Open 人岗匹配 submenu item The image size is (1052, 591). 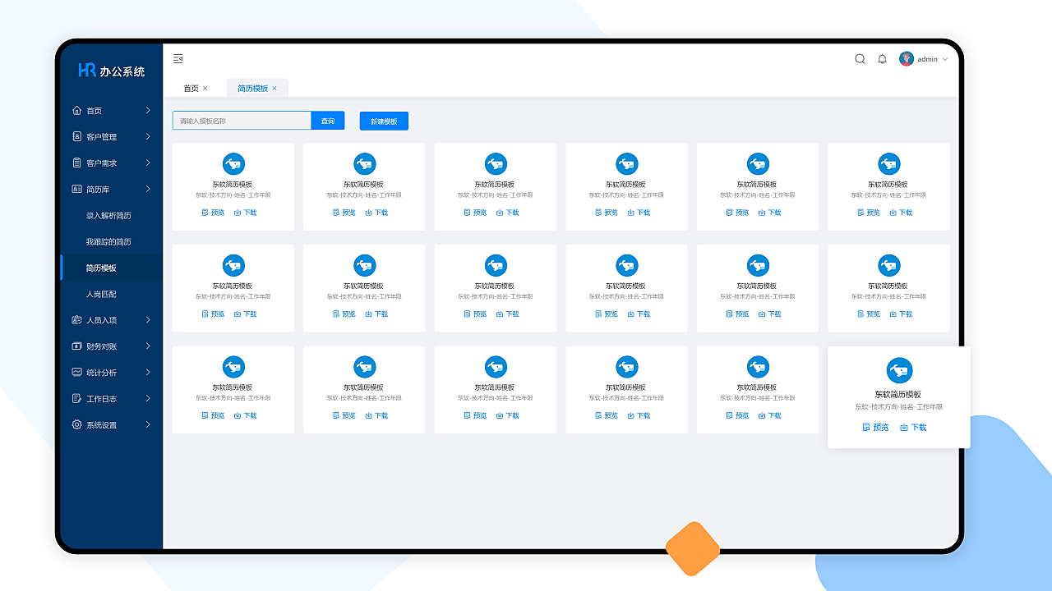point(101,294)
